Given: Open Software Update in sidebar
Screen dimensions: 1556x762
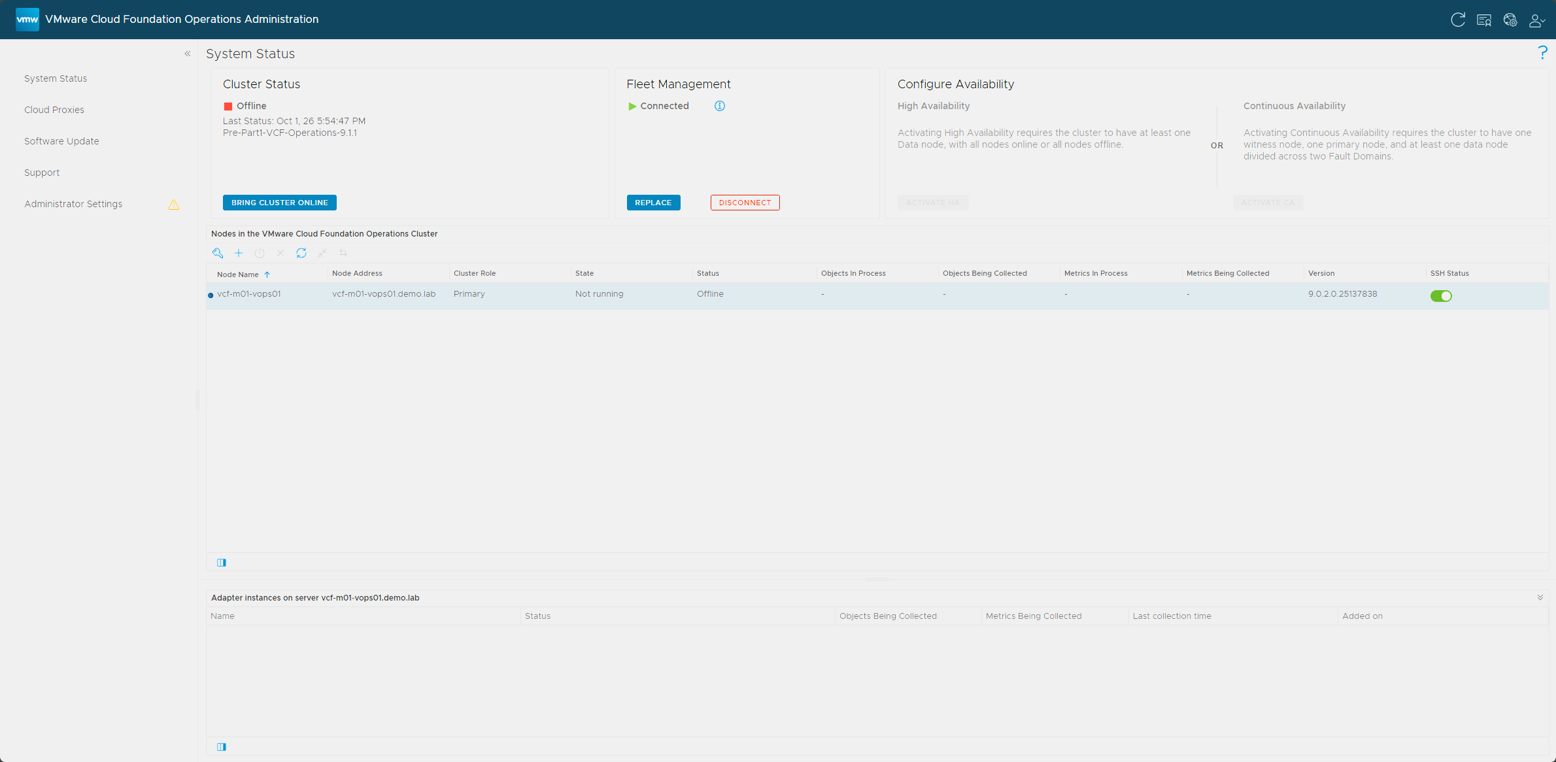Looking at the screenshot, I should pos(61,141).
